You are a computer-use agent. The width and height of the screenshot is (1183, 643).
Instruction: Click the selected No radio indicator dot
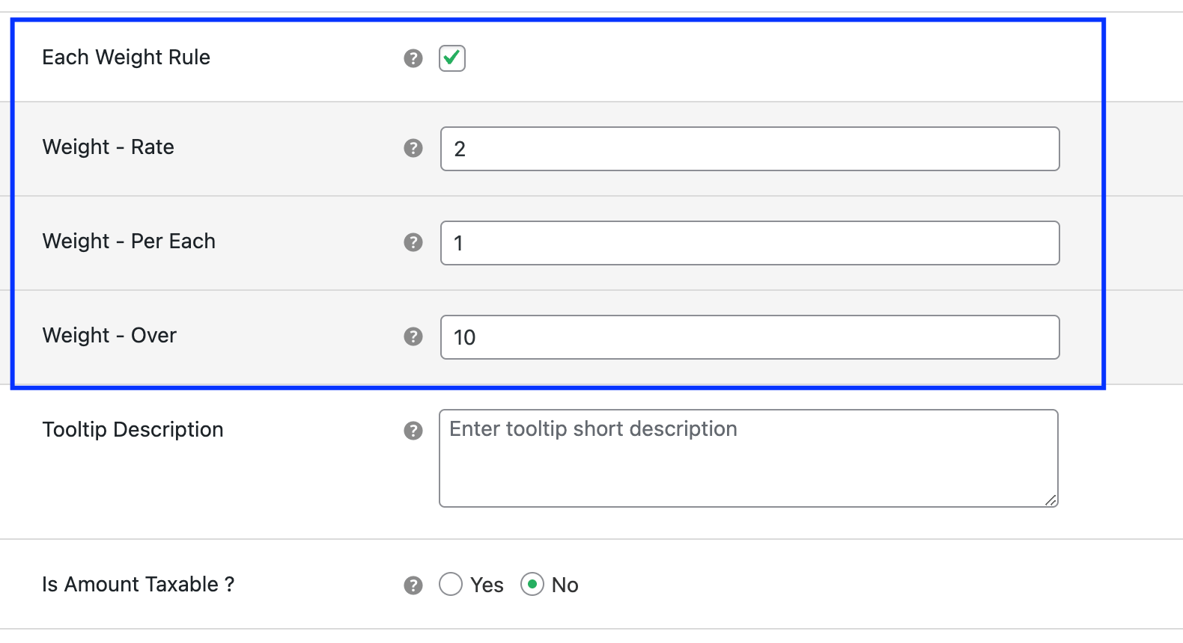click(x=532, y=585)
